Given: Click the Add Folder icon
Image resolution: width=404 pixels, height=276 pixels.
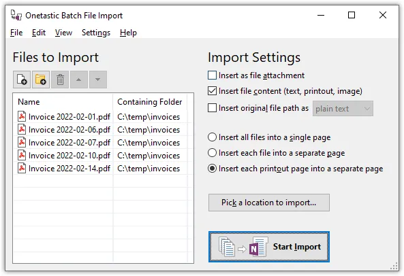Looking at the screenshot, I should coord(41,80).
